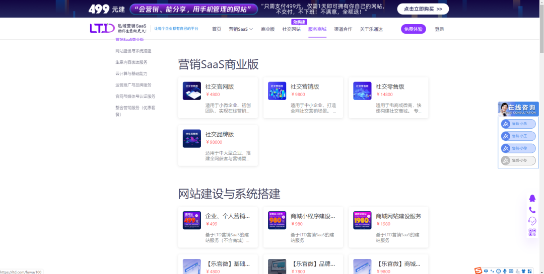Select the 服务商城 navigation tab

click(317, 29)
